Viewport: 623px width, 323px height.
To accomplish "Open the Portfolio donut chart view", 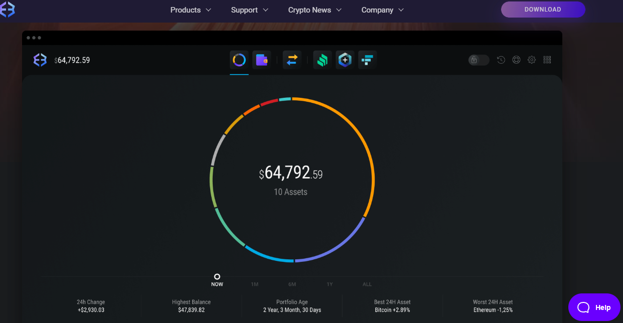I will pyautogui.click(x=239, y=60).
